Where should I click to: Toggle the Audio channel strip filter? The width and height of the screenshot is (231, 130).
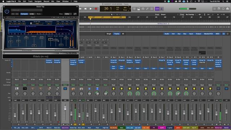[x=167, y=34]
